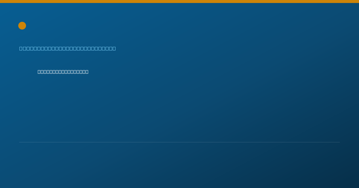359x188 pixels.
Task: Click the white indented placeholder text line
Action: pyautogui.click(x=63, y=72)
